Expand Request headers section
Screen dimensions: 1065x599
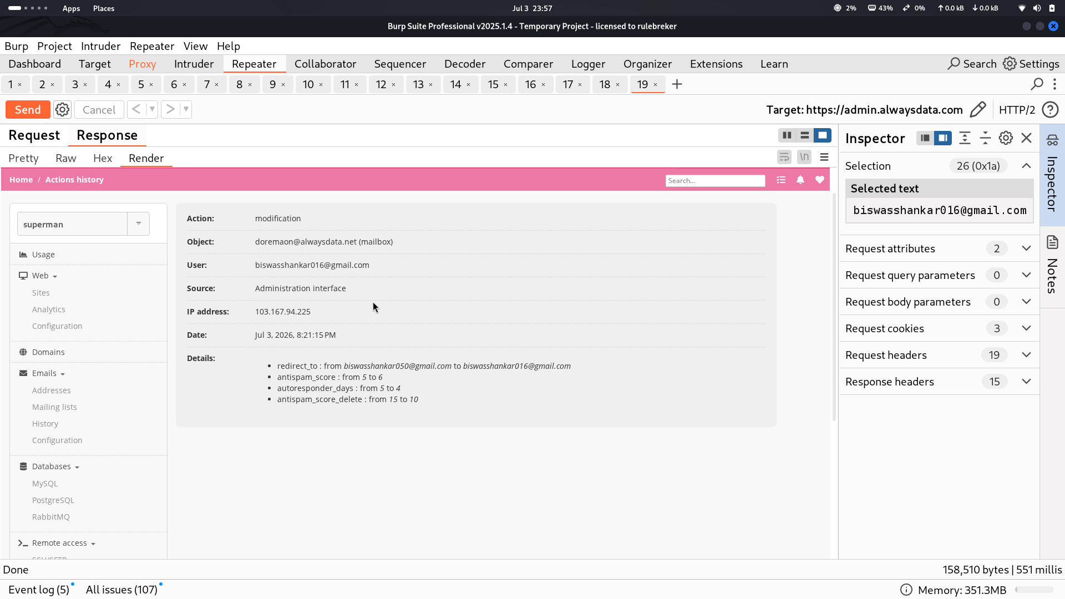[x=1026, y=355]
